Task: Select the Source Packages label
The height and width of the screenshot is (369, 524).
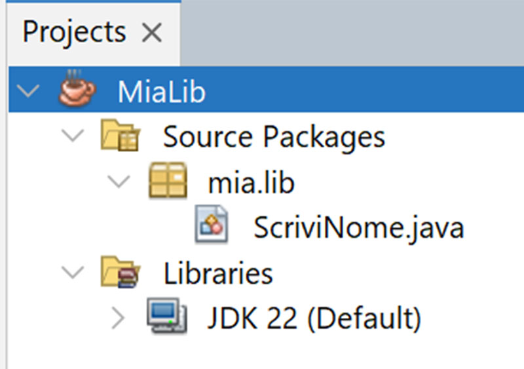Action: click(x=274, y=136)
